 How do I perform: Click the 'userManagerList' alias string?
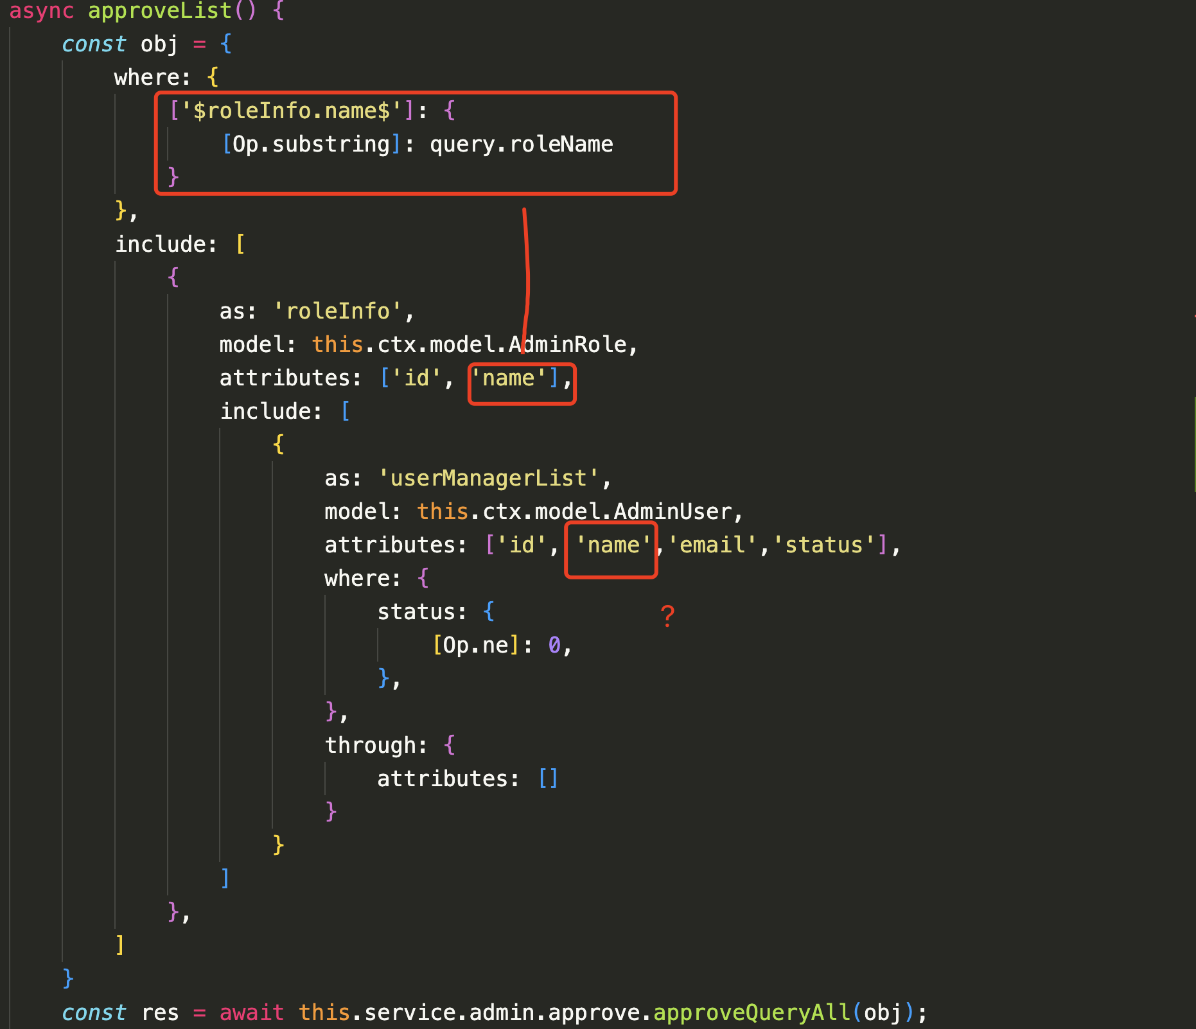[x=489, y=478]
